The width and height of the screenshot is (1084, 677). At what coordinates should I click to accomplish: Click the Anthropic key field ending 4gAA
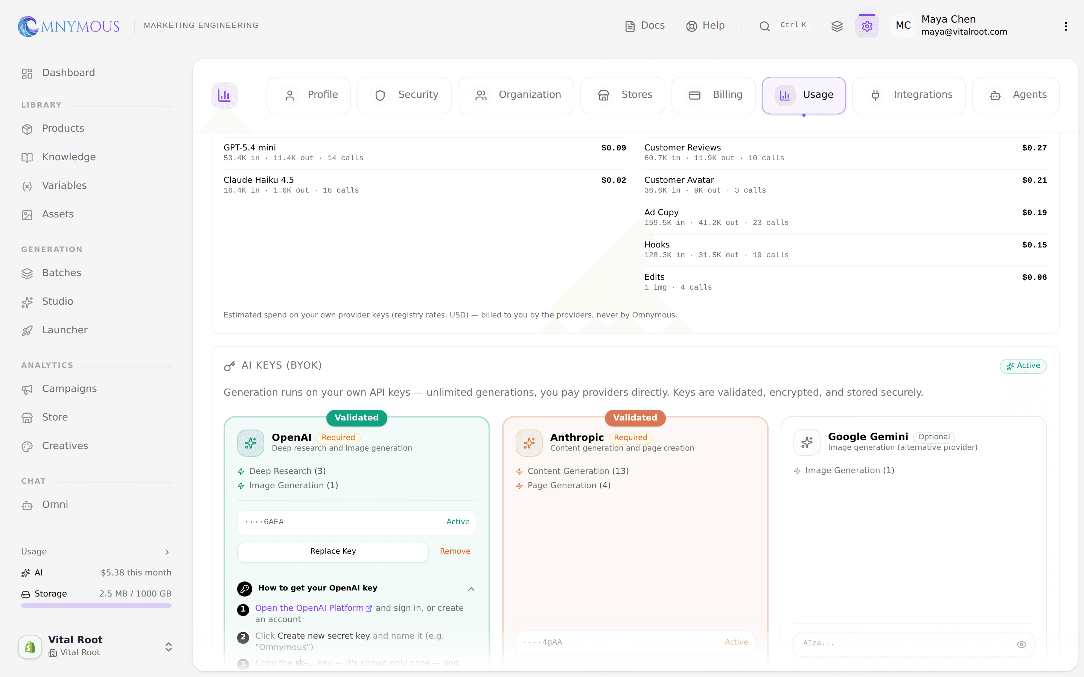(635, 642)
